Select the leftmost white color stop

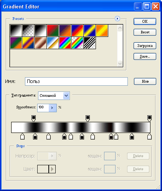(x=22, y=136)
